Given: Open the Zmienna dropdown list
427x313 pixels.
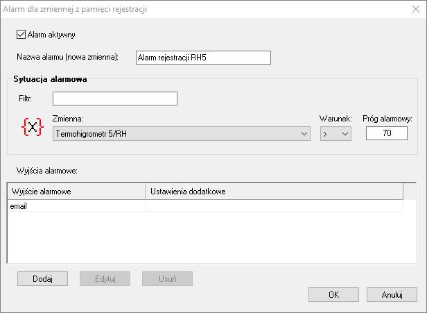Looking at the screenshot, I should coord(182,133).
